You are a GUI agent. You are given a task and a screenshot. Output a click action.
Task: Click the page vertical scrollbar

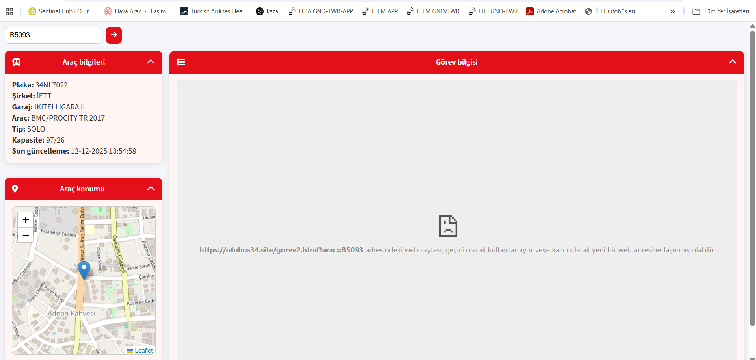(752, 177)
